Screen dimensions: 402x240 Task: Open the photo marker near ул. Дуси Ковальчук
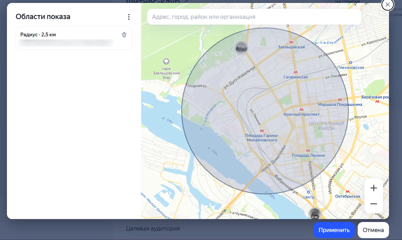(x=241, y=48)
